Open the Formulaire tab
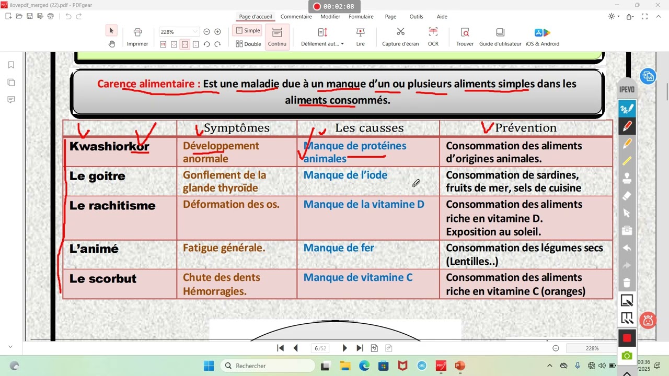Screen dimensions: 669x376 pyautogui.click(x=361, y=17)
